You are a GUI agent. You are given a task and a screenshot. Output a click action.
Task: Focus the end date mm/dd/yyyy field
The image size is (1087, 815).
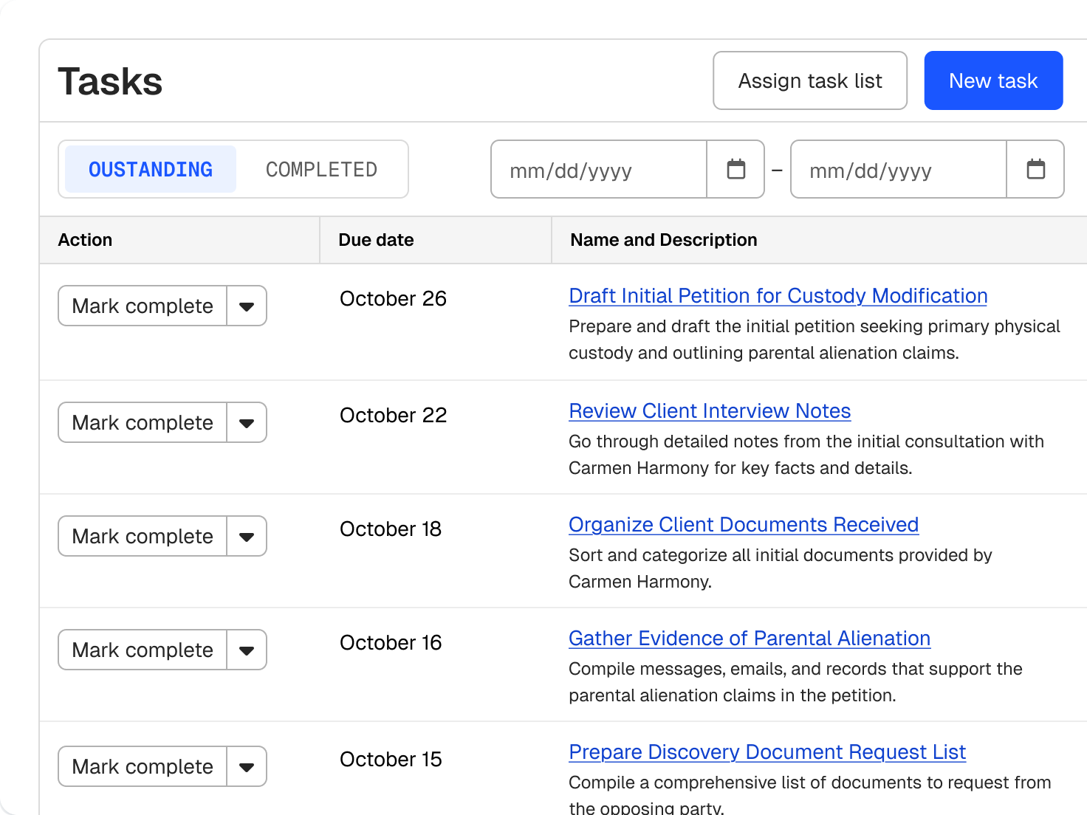[x=899, y=169]
